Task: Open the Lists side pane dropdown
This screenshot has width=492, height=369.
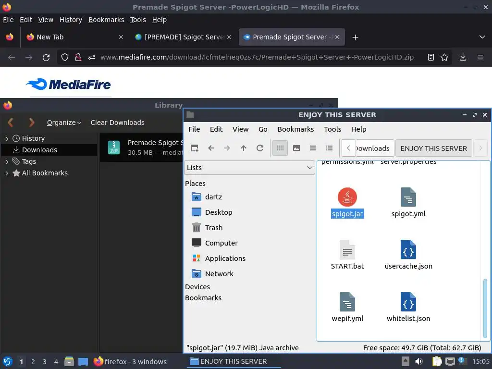Action: 249,168
